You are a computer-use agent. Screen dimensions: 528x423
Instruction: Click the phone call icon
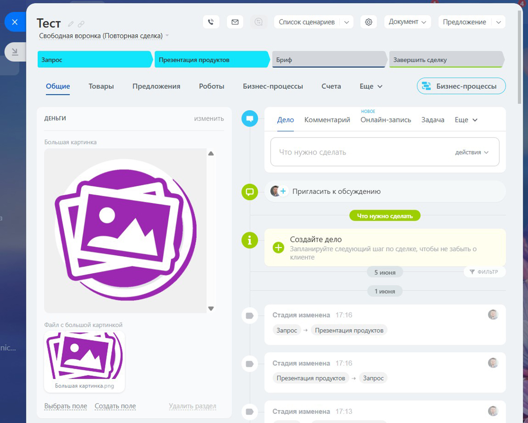pyautogui.click(x=211, y=22)
